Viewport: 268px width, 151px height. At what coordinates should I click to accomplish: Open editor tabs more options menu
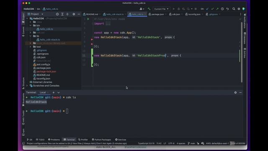click(240, 14)
